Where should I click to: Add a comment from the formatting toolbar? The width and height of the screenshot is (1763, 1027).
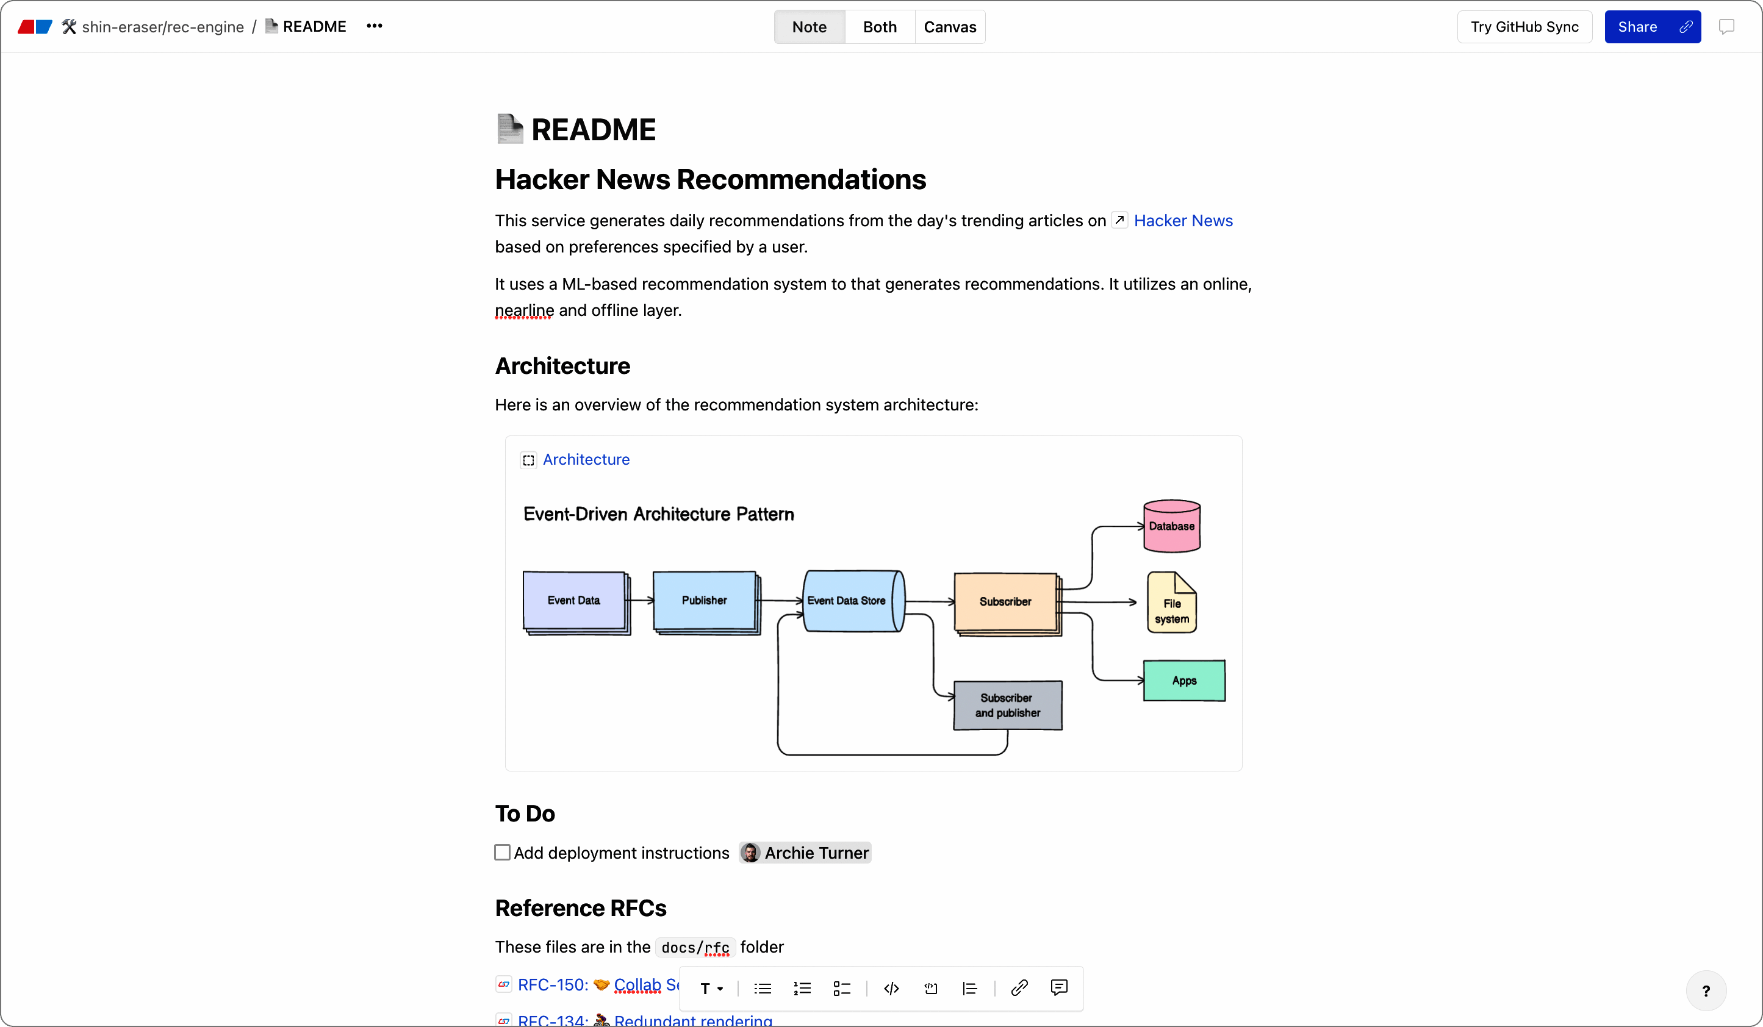point(1059,987)
